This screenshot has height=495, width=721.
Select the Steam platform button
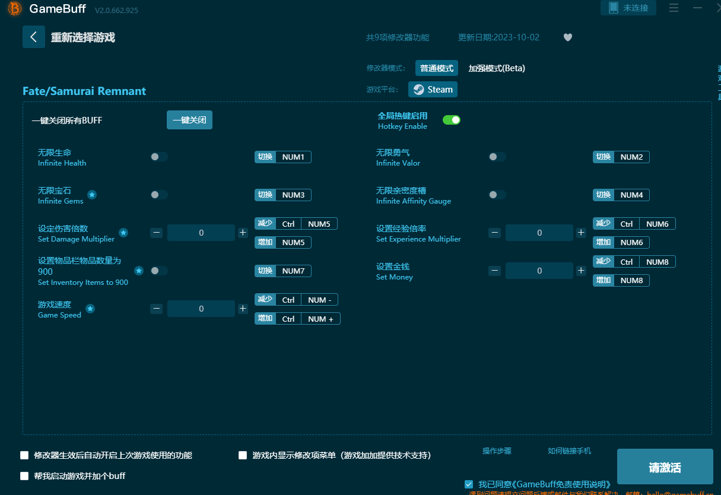coord(433,90)
